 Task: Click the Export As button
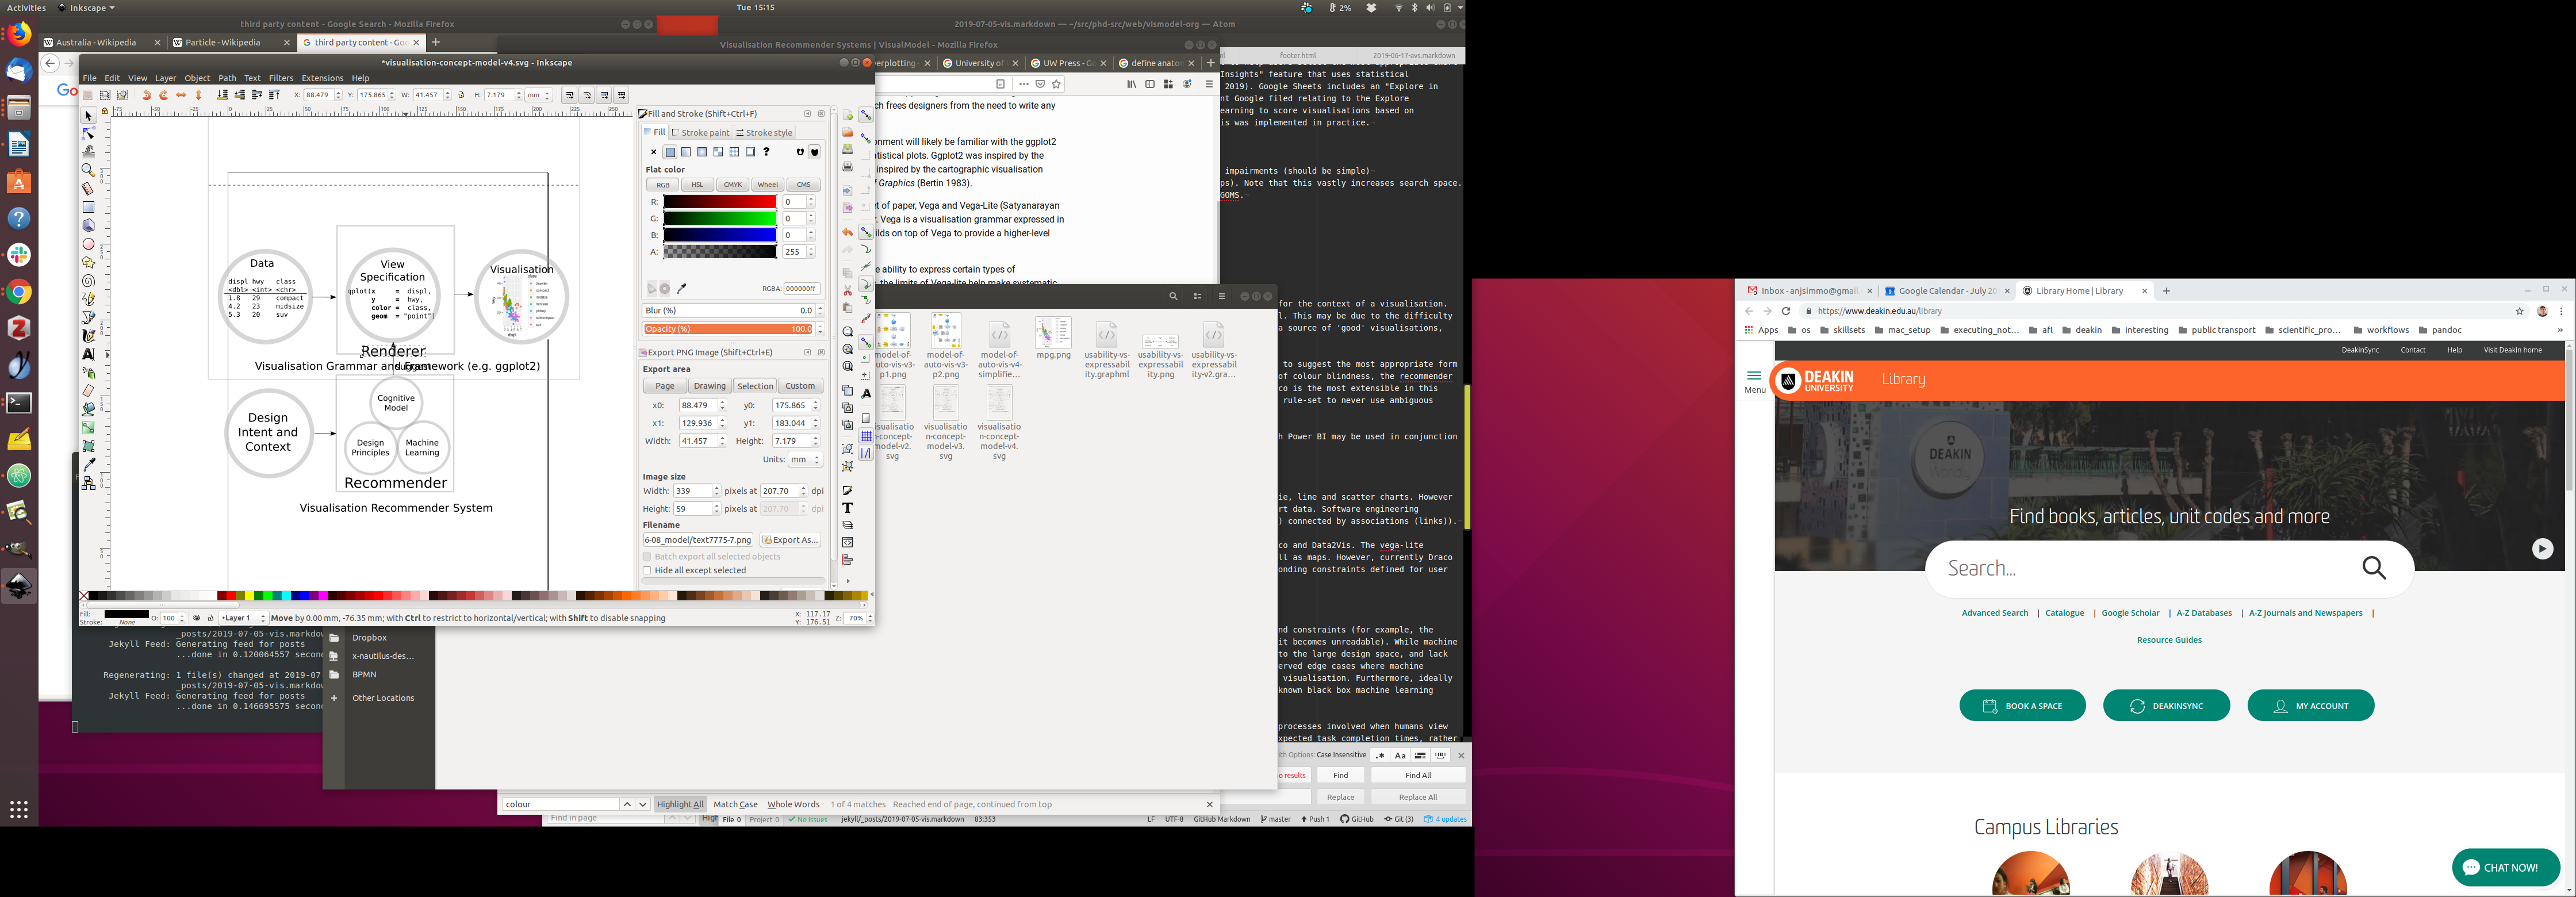pyautogui.click(x=790, y=540)
